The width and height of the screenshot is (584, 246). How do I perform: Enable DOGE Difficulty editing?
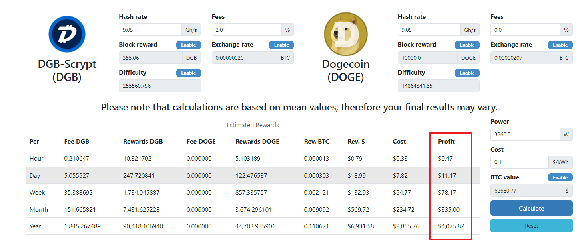tap(467, 73)
